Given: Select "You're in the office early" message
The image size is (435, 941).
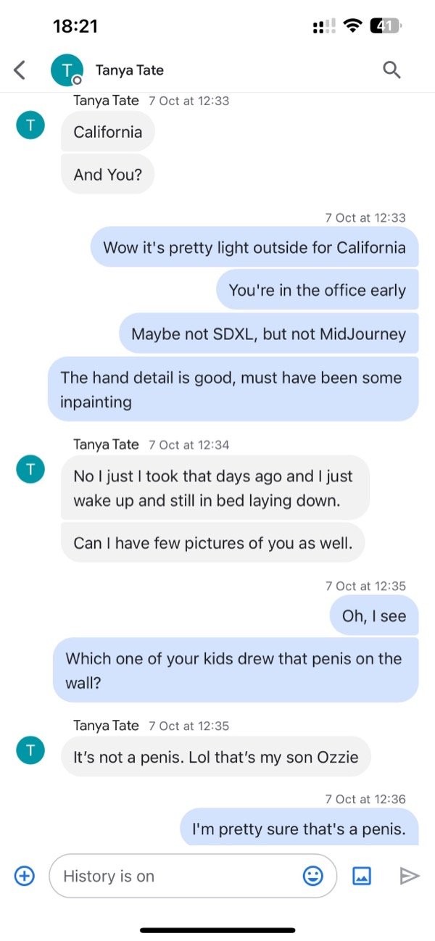Looking at the screenshot, I should [317, 290].
